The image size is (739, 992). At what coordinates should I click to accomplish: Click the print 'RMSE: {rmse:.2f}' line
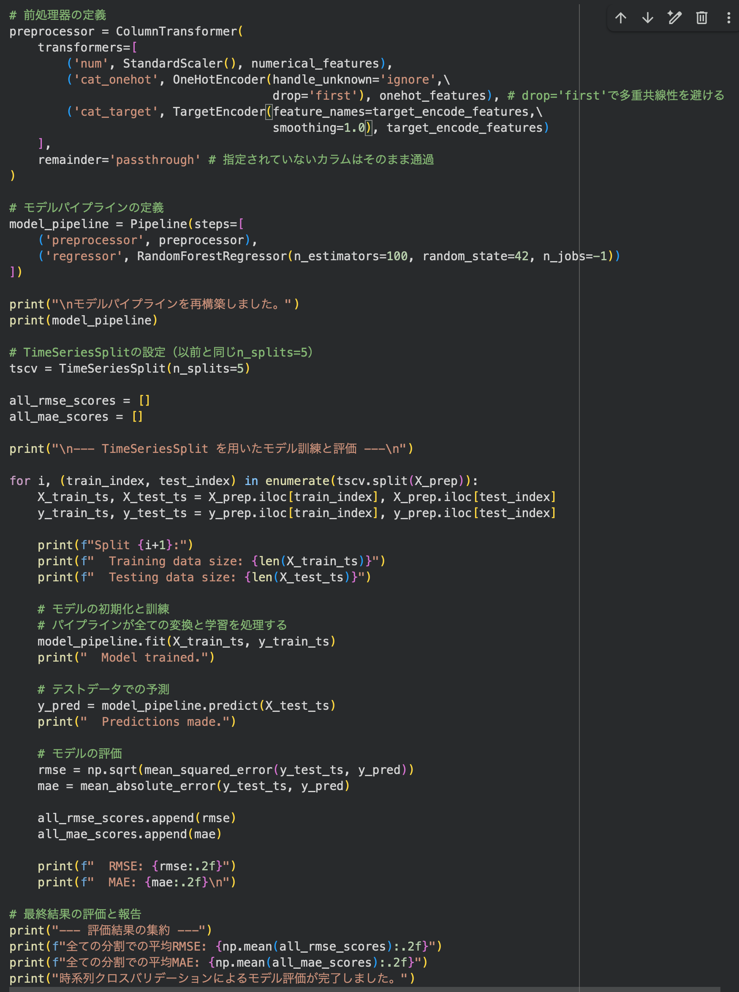pyautogui.click(x=137, y=866)
